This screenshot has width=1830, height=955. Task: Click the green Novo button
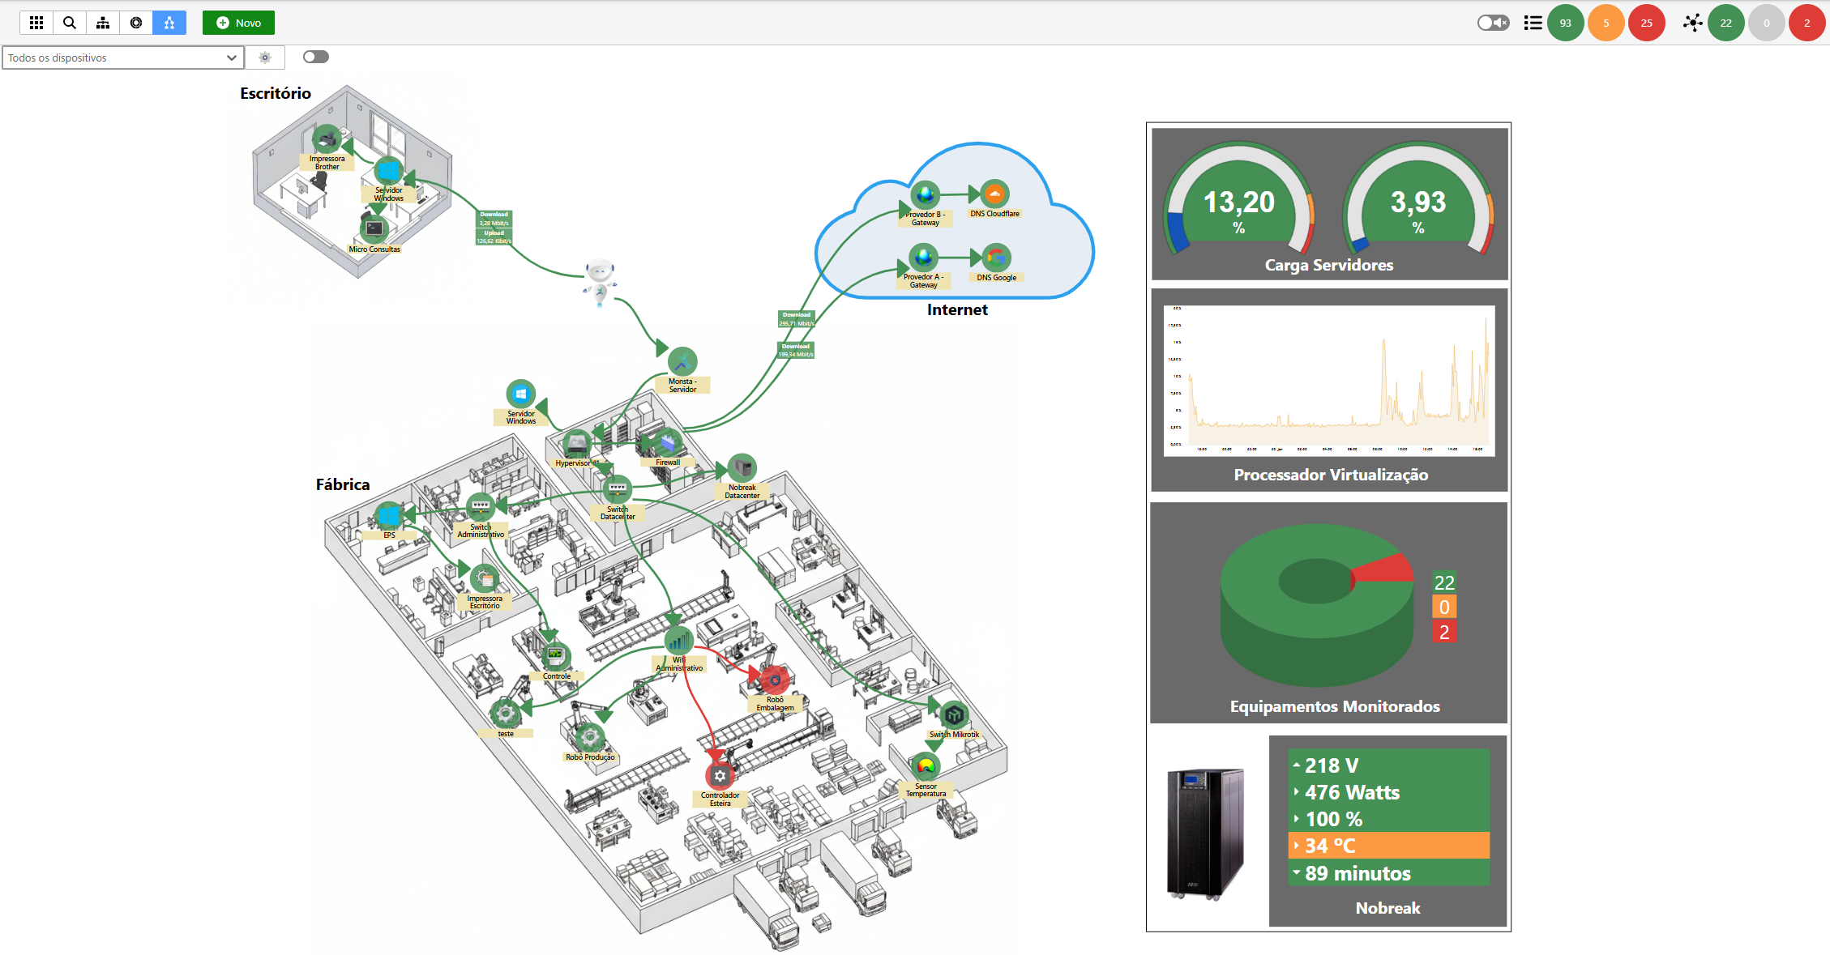point(238,23)
